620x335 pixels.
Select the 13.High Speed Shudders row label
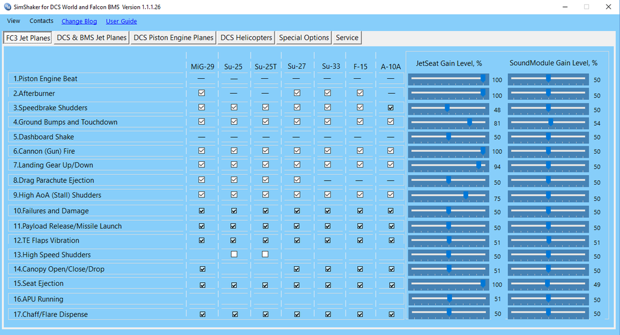(52, 255)
